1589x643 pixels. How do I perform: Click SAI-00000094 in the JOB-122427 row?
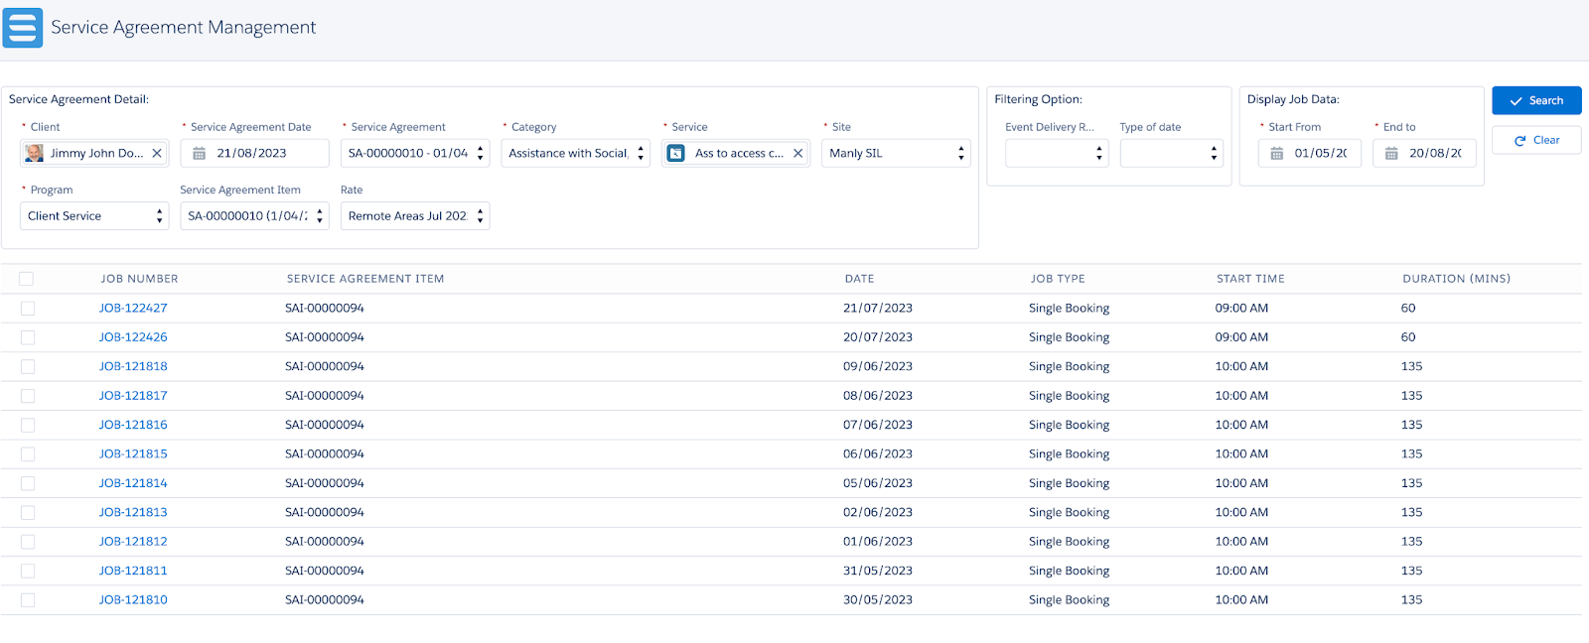[x=325, y=309]
